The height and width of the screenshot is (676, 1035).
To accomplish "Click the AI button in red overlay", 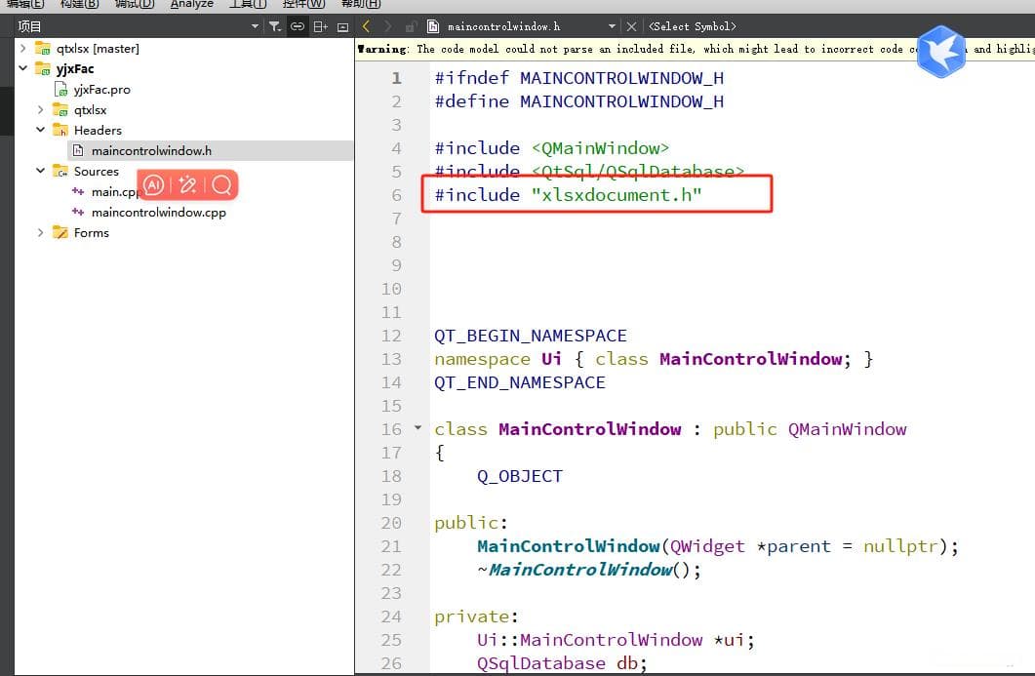I will pos(153,184).
